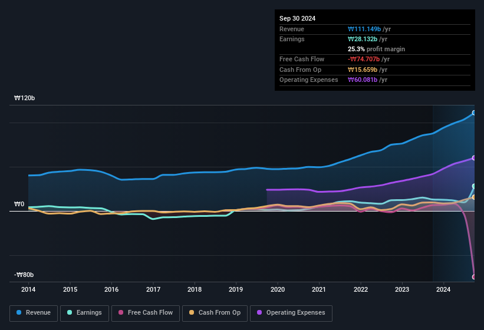Click the 2016 x-axis label
This screenshot has width=484, height=330.
click(111, 289)
